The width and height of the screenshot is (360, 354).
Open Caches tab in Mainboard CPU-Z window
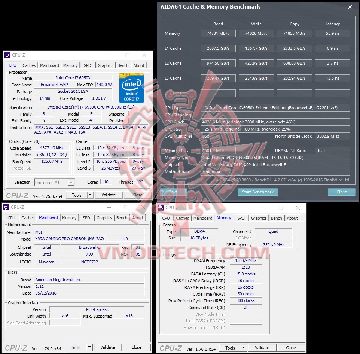coord(28,218)
